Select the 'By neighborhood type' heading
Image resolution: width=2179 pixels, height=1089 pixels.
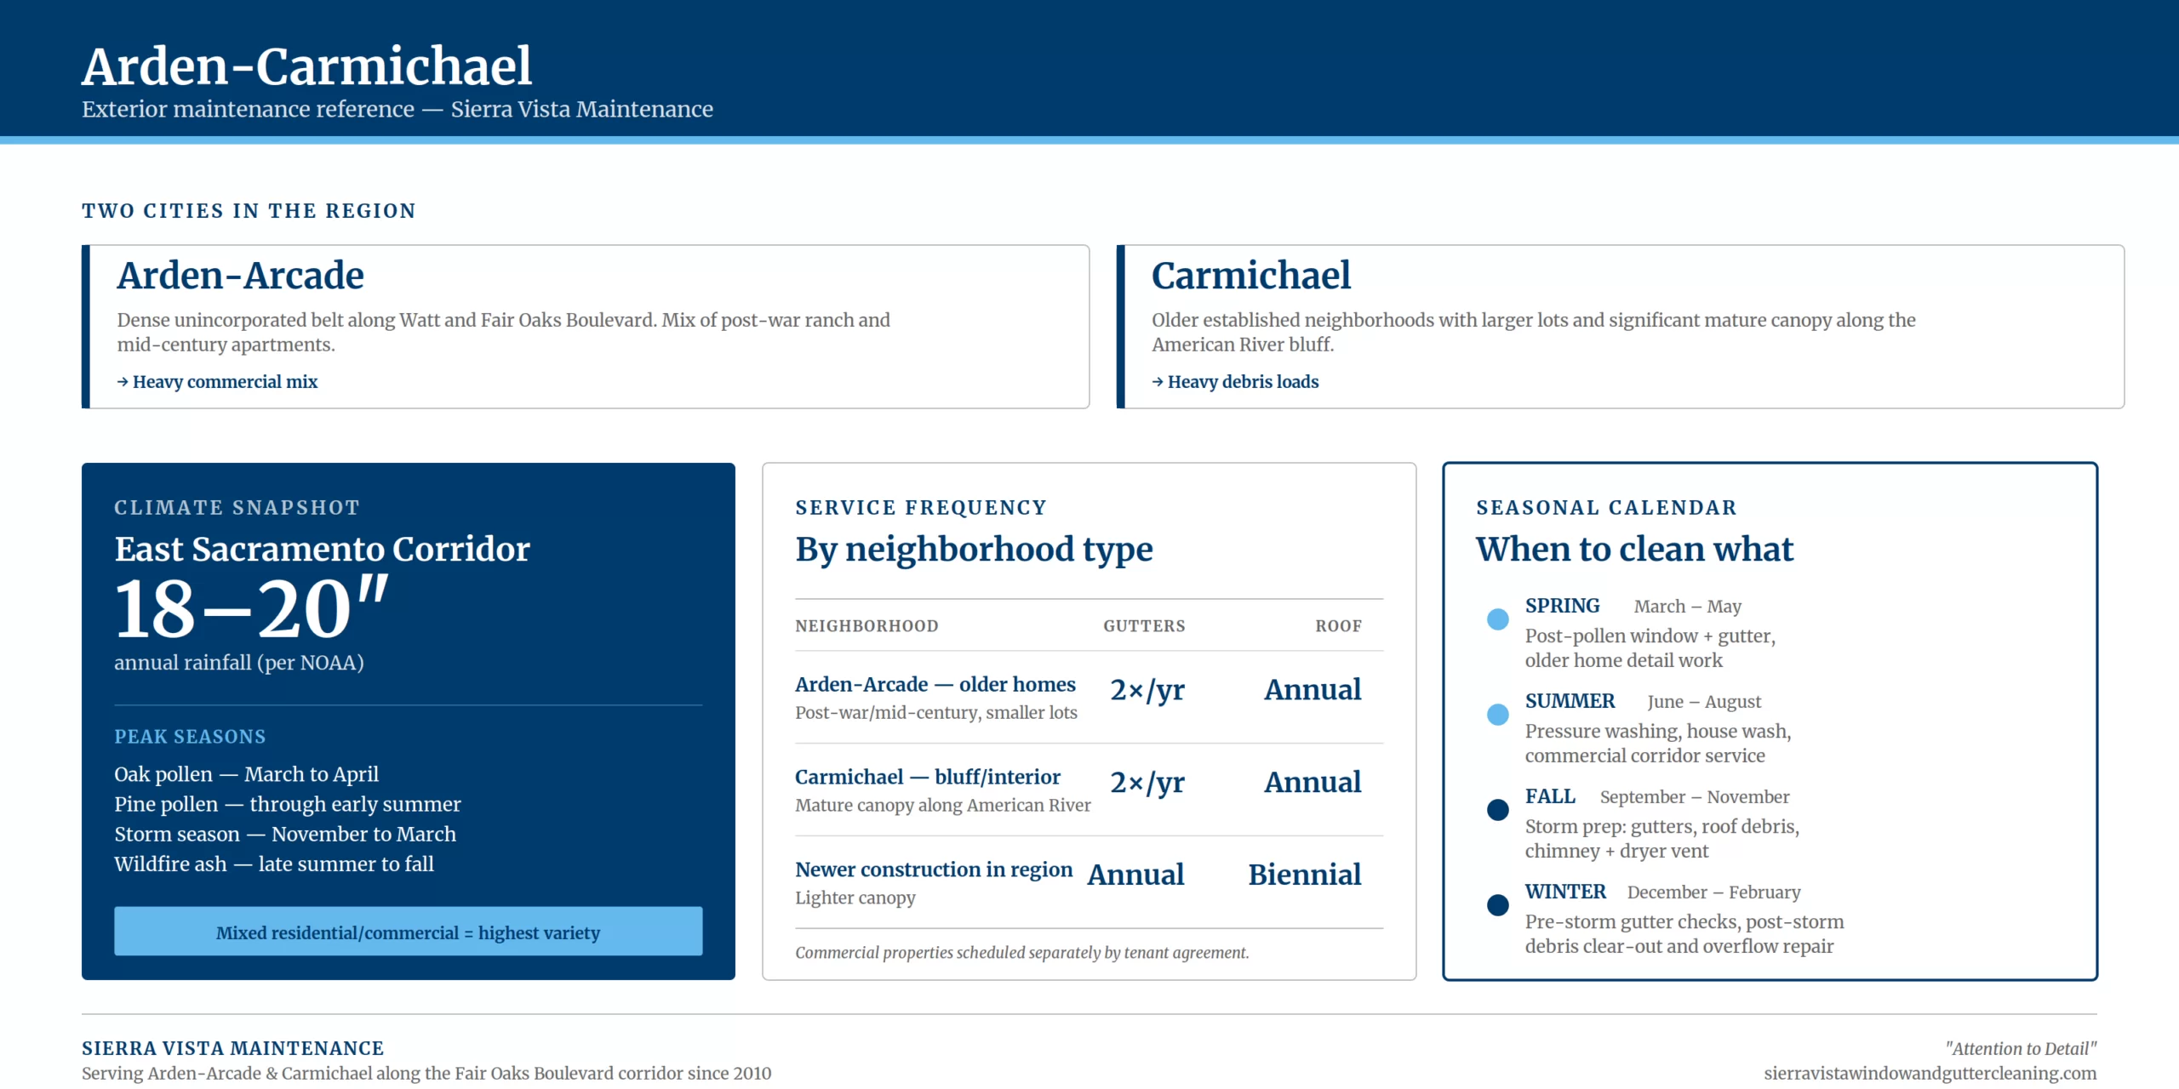point(975,550)
